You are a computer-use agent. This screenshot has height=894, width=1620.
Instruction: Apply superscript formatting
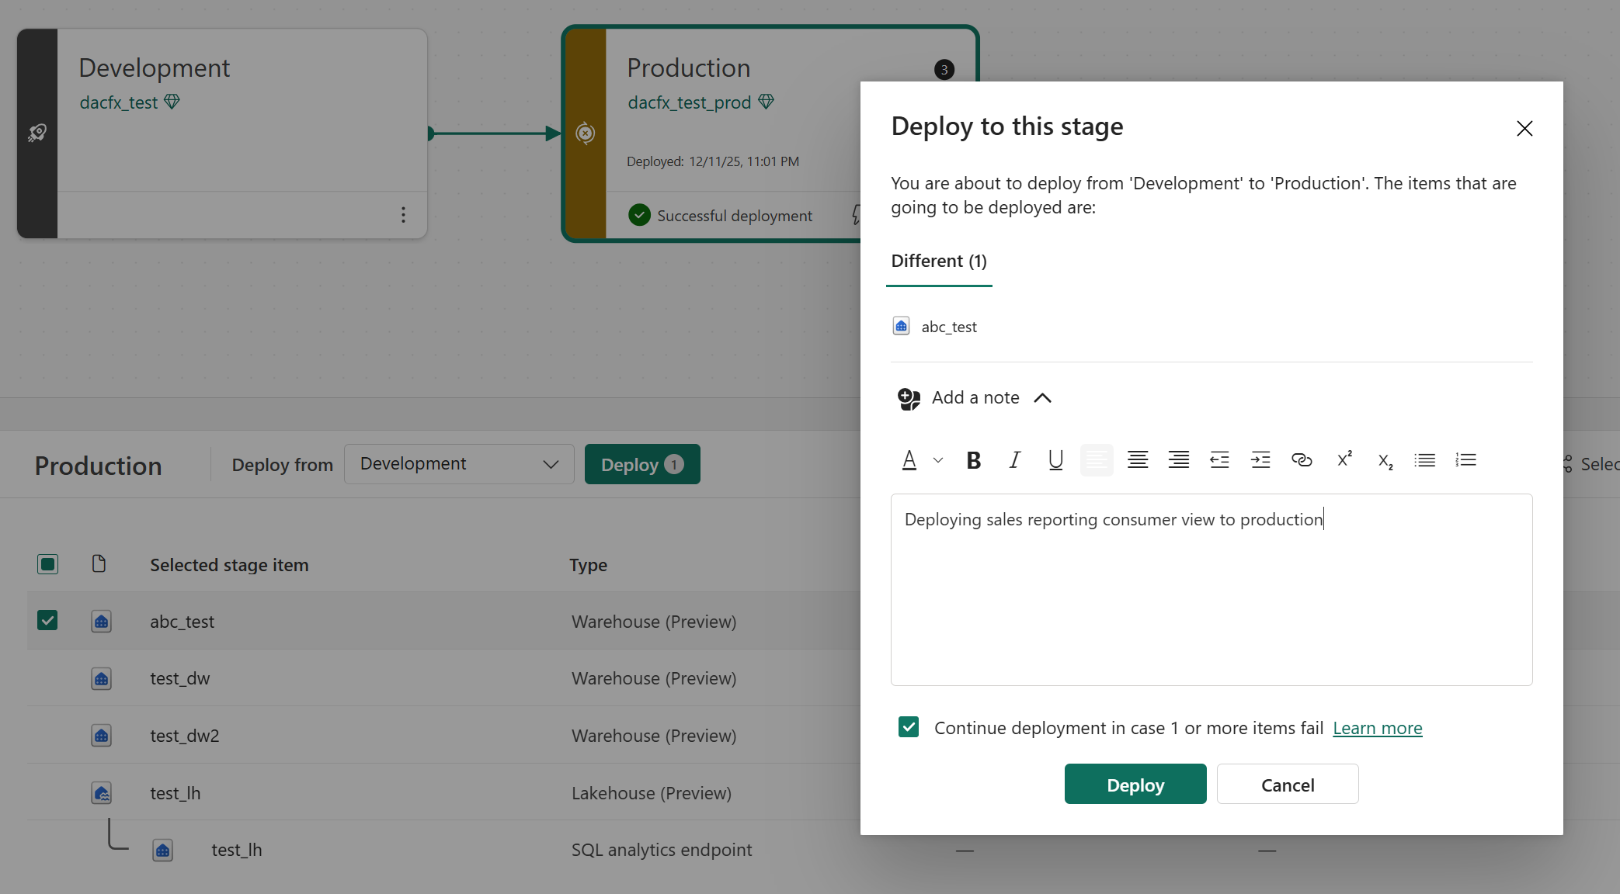click(x=1344, y=460)
